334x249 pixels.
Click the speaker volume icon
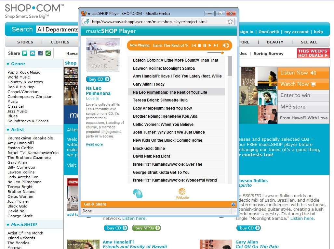226,45
